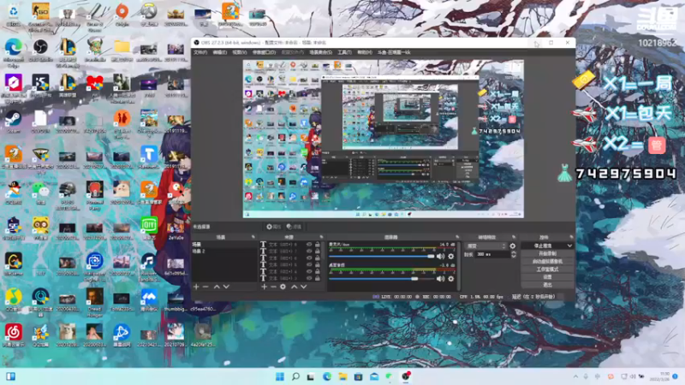
Task: Hide the text source (GDI+) 6 via its eye icon
Action: [x=309, y=258]
